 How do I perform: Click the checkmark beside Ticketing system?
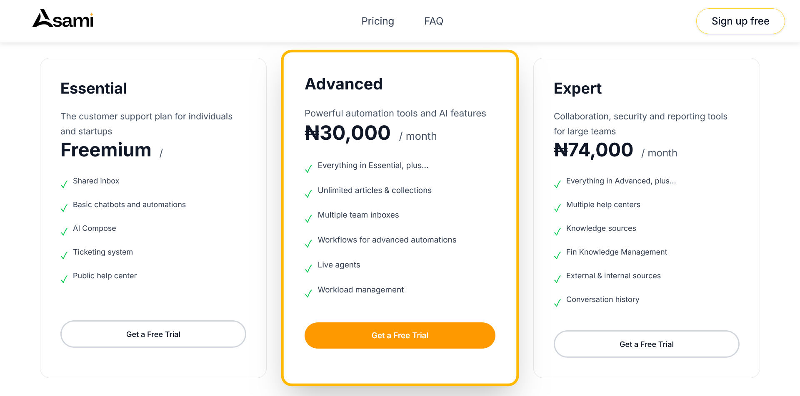(64, 255)
